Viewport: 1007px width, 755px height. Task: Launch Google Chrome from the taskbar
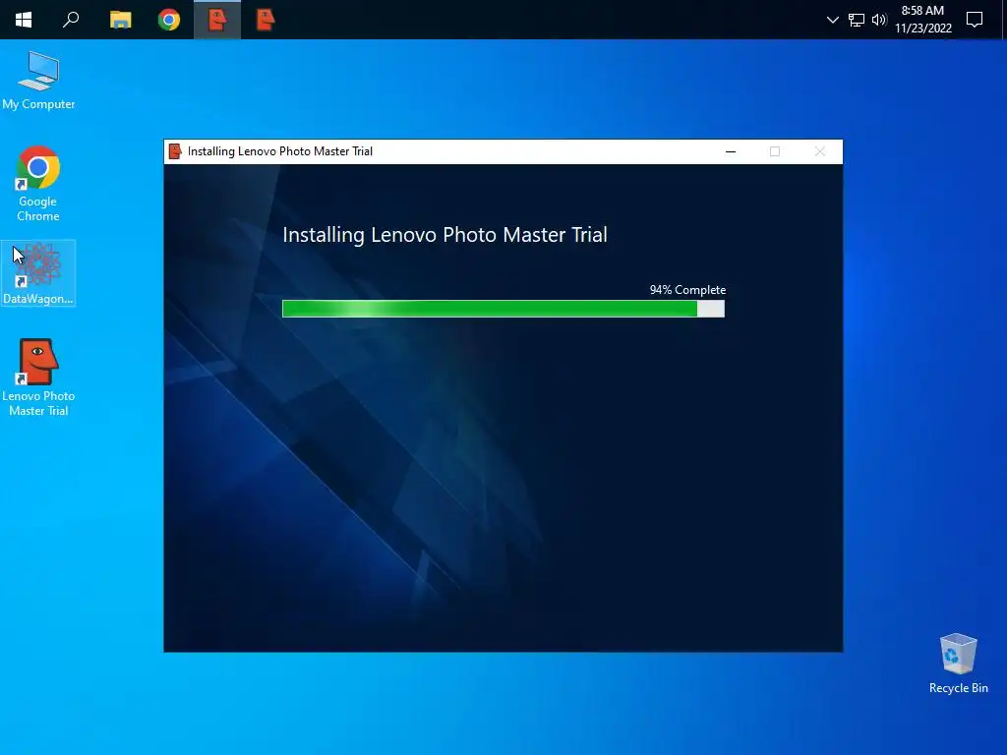169,20
